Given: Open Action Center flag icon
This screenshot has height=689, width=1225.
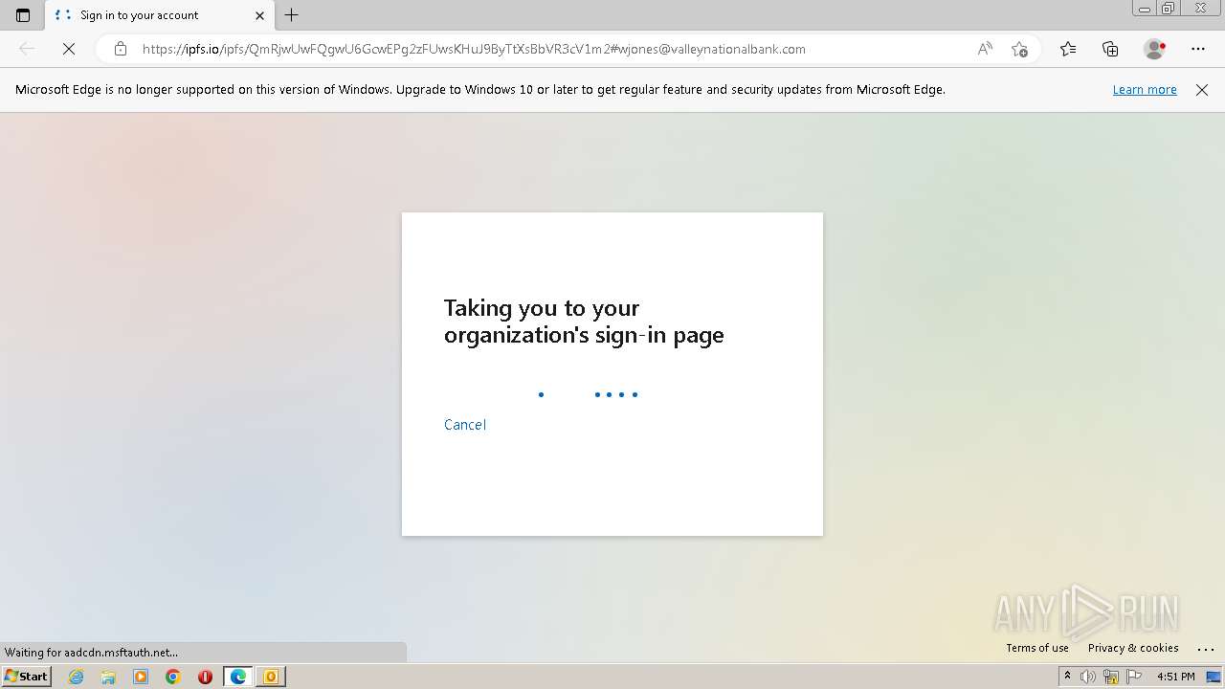Looking at the screenshot, I should 1132,677.
